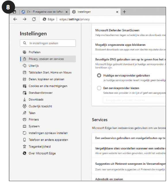This screenshot has width=168, height=184.
Task: Open Standaardbrowser settings
Action: (x=48, y=93)
